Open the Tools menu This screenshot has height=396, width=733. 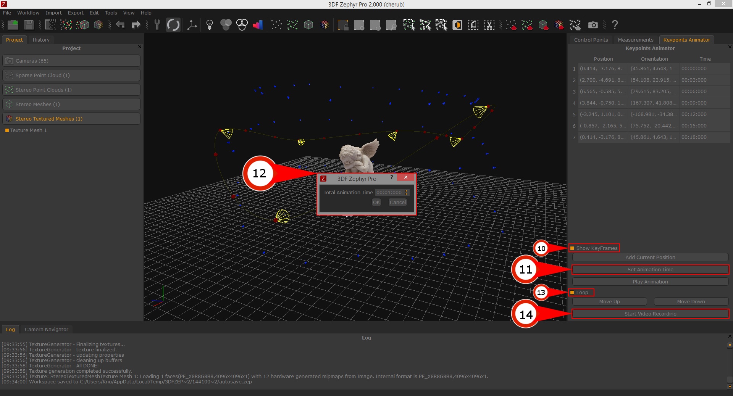point(111,13)
